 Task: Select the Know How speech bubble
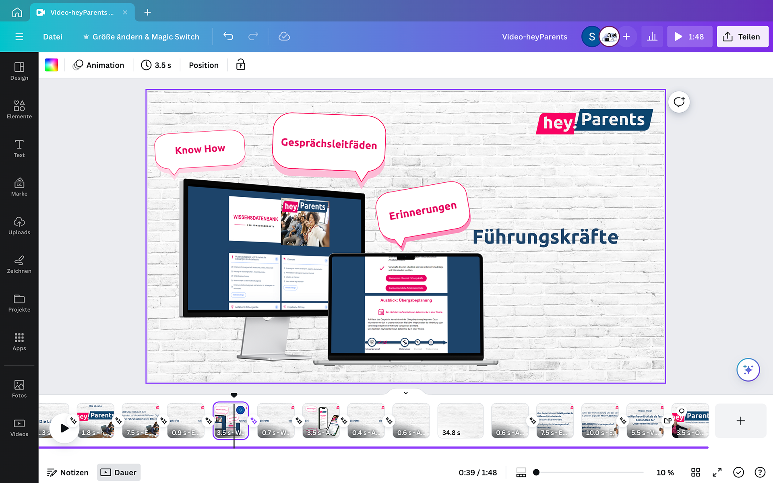point(200,152)
